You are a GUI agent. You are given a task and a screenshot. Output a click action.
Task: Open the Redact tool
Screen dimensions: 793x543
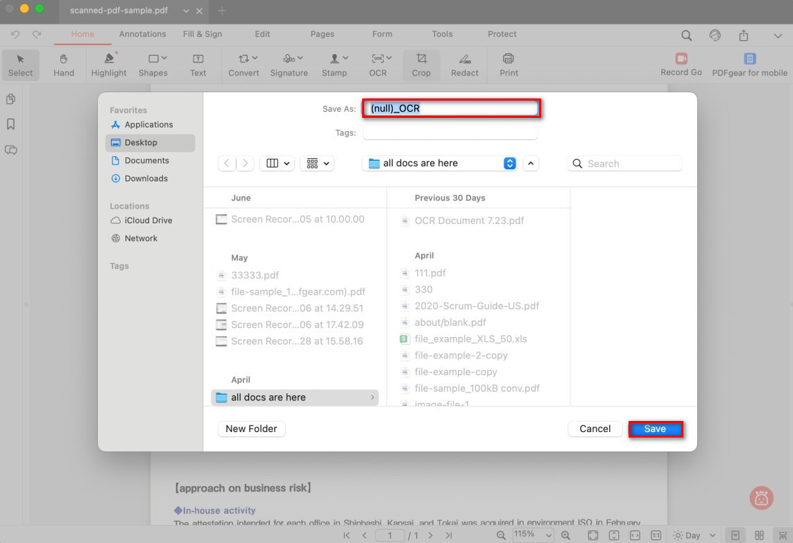465,60
